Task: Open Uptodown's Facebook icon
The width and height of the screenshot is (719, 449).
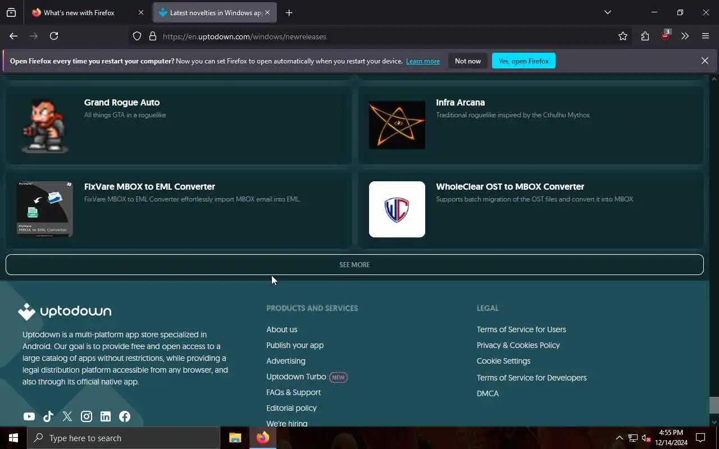Action: [x=125, y=416]
